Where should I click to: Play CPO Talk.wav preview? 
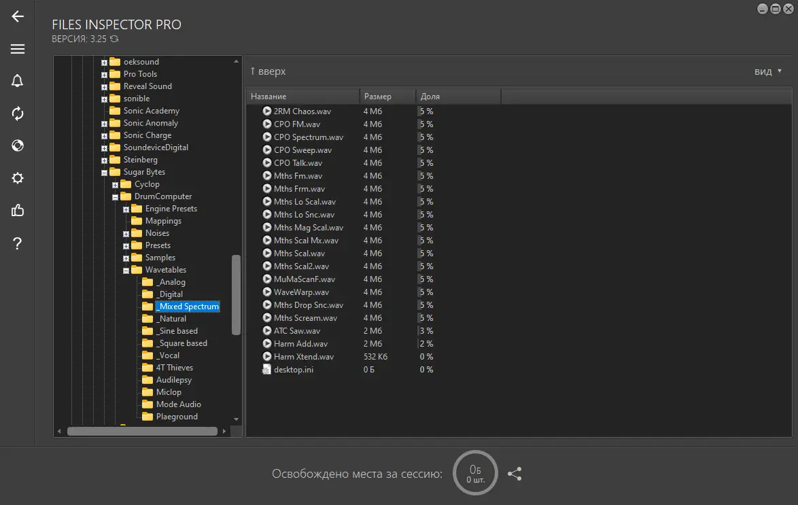pos(266,163)
